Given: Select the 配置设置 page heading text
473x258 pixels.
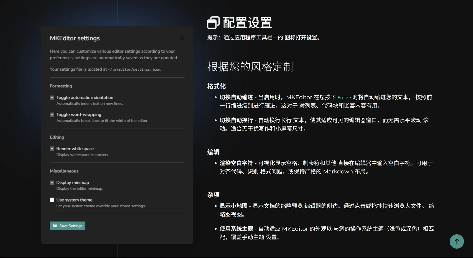Looking at the screenshot, I should (247, 23).
